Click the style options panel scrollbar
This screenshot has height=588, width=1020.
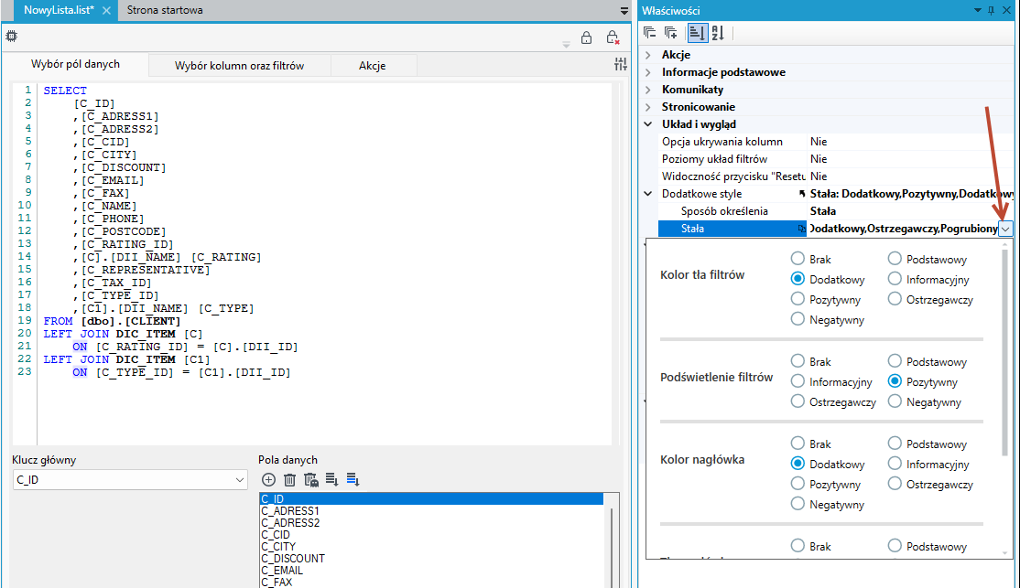[x=1005, y=351]
